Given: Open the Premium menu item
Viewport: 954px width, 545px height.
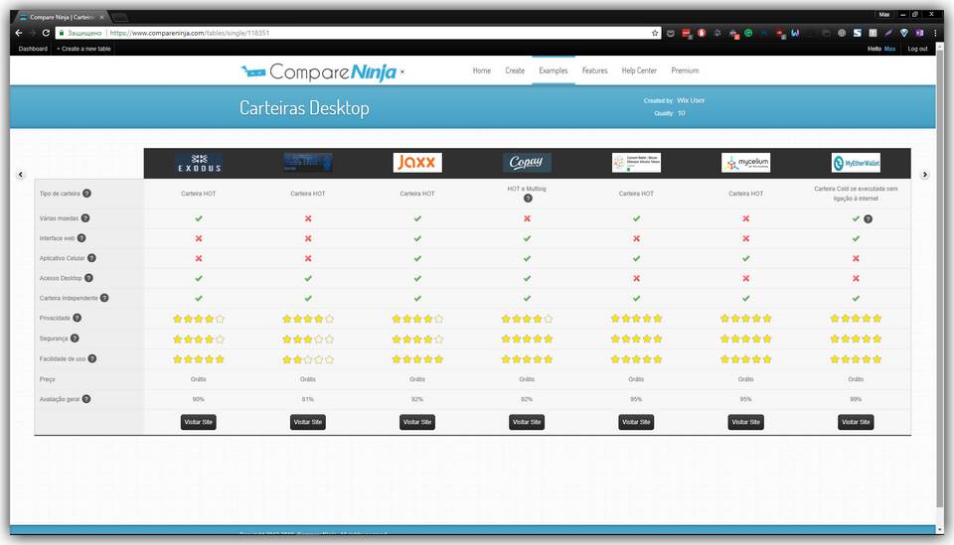Looking at the screenshot, I should (x=685, y=70).
